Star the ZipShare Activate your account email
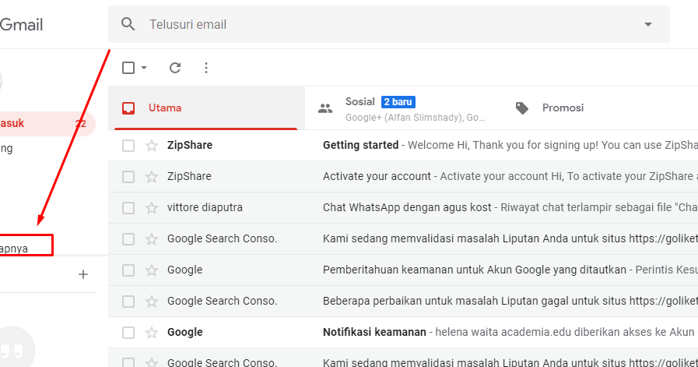 click(152, 177)
